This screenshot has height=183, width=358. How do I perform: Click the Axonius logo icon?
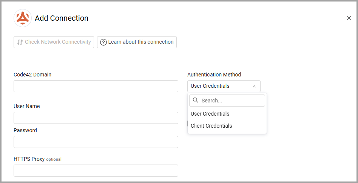23,18
